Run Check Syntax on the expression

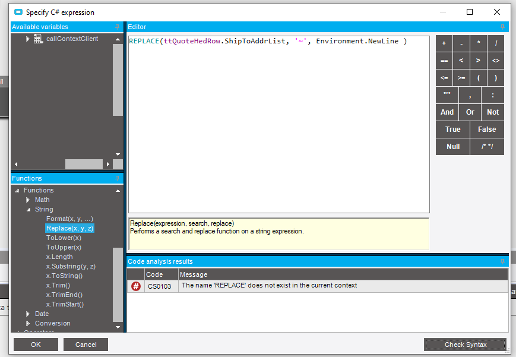tap(466, 345)
